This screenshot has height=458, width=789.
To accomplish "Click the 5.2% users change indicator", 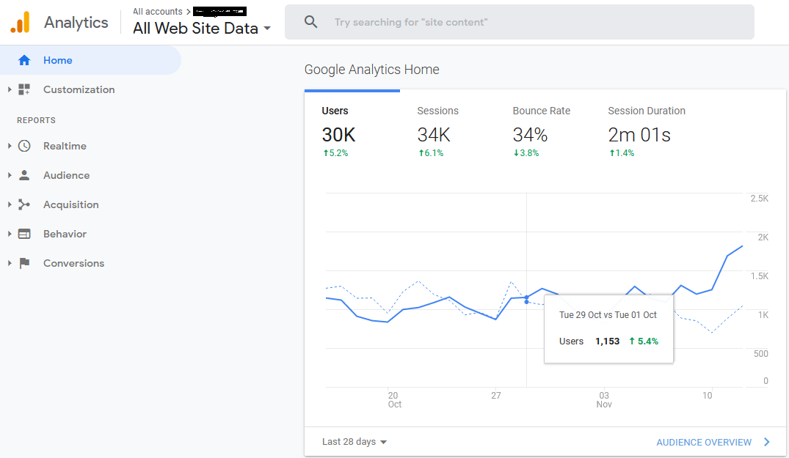I will click(335, 153).
